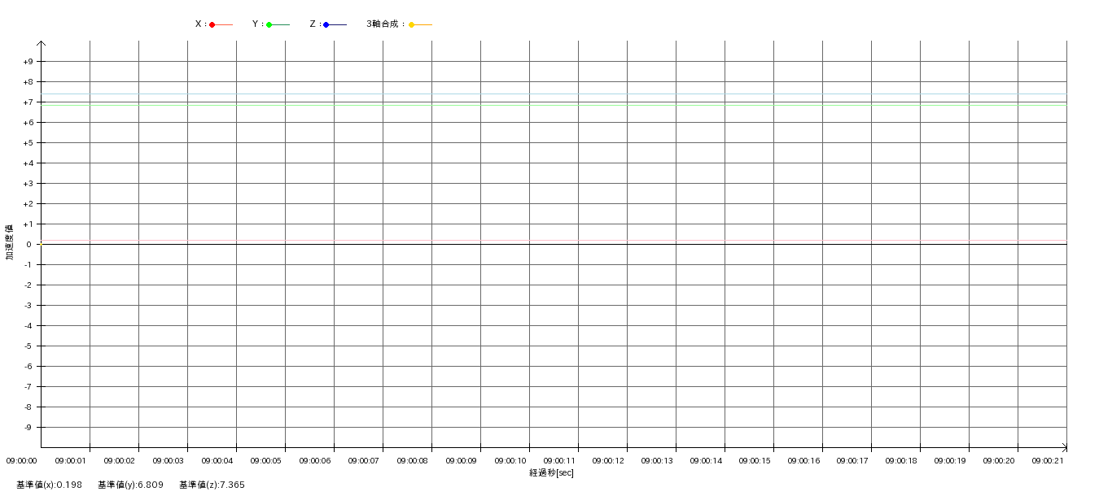Click the upward arrow atop the Y axis

pyautogui.click(x=41, y=44)
